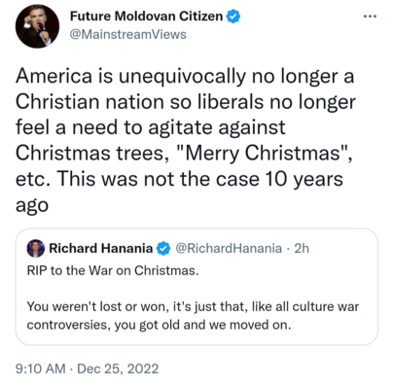Click the 9:10 AM tweet time
The image size is (393, 385).
(x=41, y=368)
